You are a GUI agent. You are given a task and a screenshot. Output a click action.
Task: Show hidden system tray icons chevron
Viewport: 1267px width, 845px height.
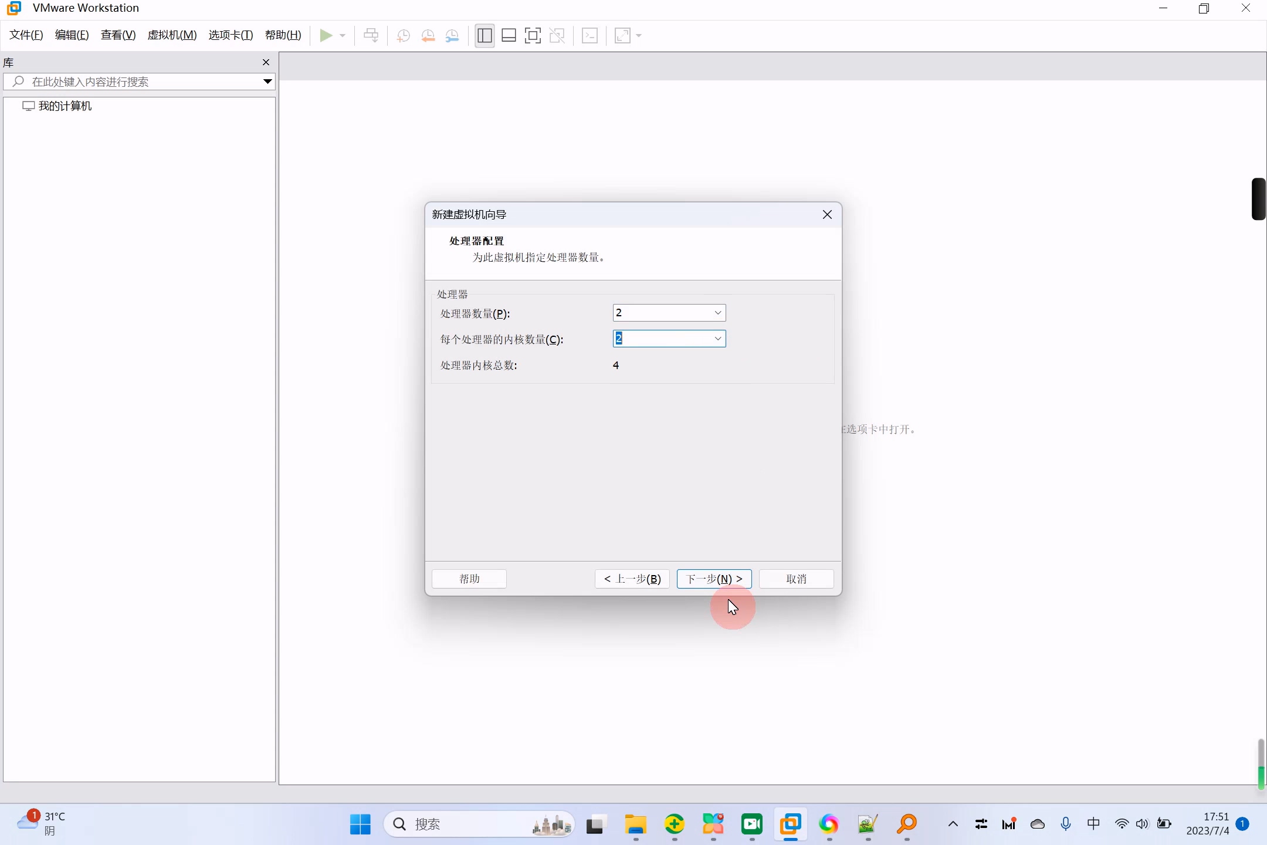tap(953, 824)
